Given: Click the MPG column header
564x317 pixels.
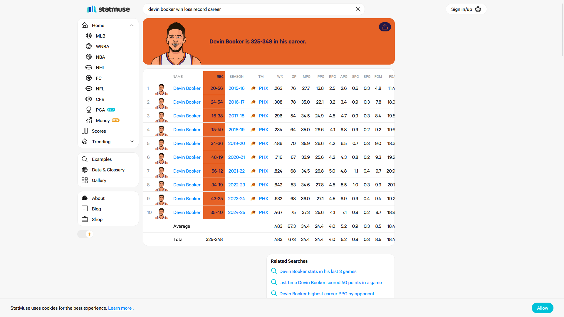Looking at the screenshot, I should tap(306, 77).
